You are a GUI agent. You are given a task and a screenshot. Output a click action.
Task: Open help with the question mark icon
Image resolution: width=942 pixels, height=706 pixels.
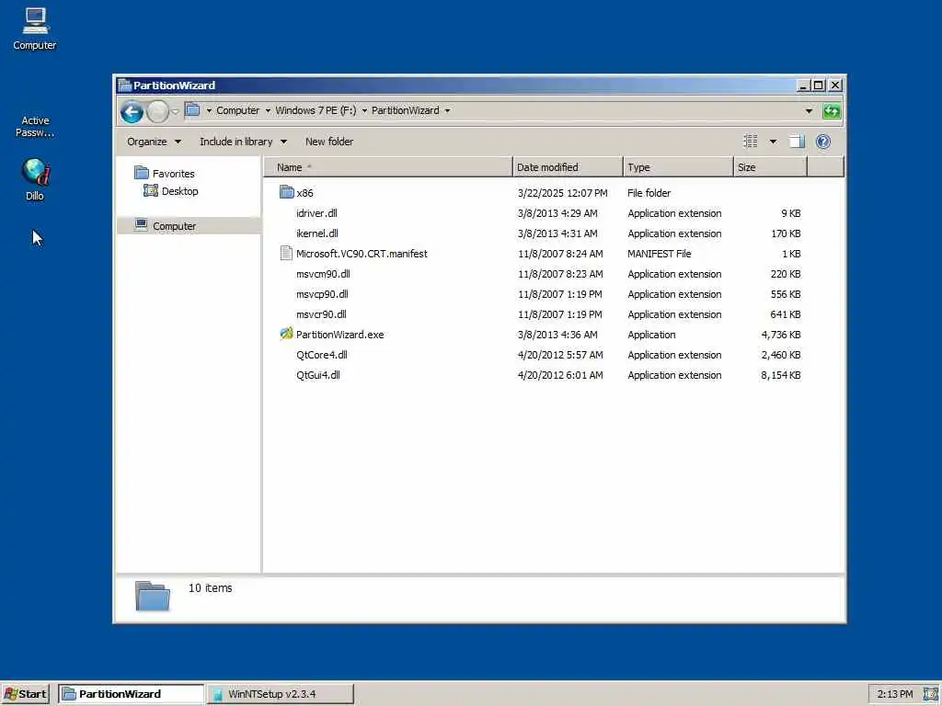823,141
